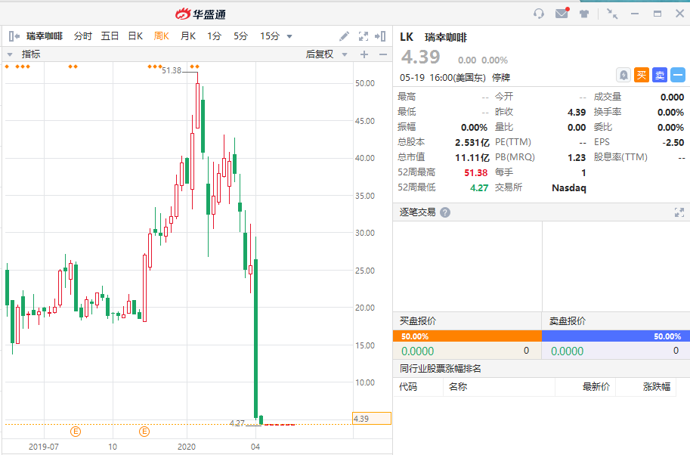Click the 瑞幸咖啡 name in chart toolbar
The width and height of the screenshot is (690, 455).
pos(45,36)
